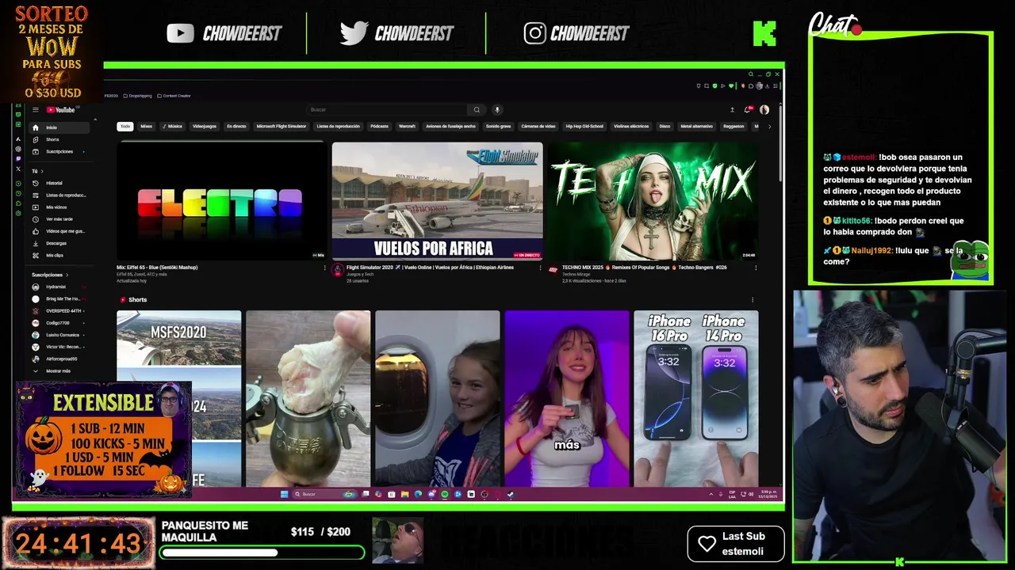Click the Kick logo in overlay
The width and height of the screenshot is (1015, 570).
764,33
